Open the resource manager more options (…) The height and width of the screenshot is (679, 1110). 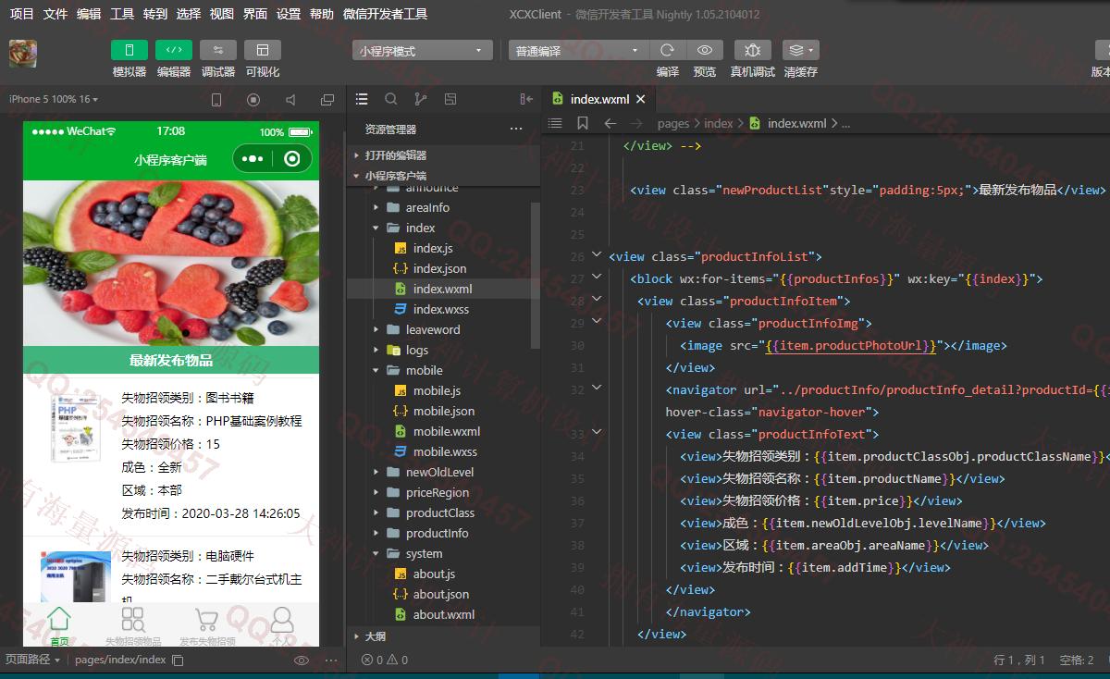[516, 130]
